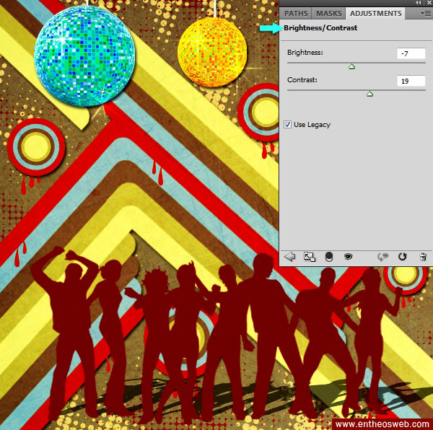The height and width of the screenshot is (430, 433).
Task: Close the Adjustments panel
Action: (428, 2)
